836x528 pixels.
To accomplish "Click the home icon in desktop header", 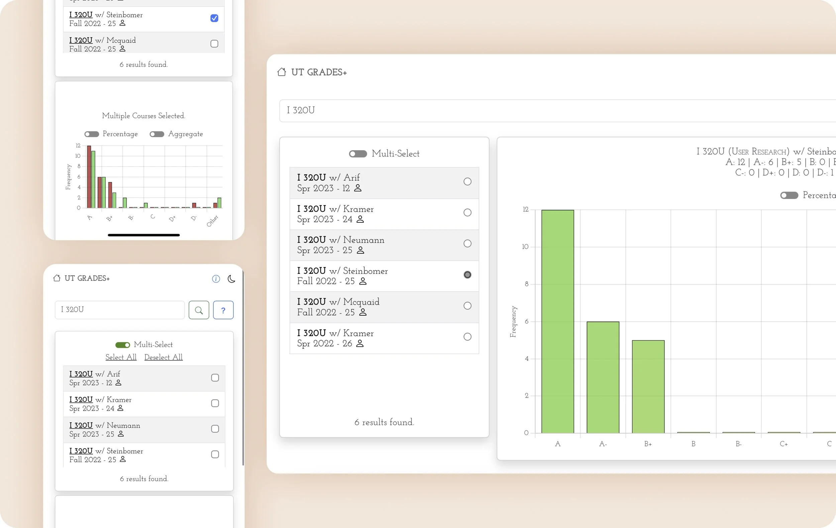I will (x=282, y=72).
